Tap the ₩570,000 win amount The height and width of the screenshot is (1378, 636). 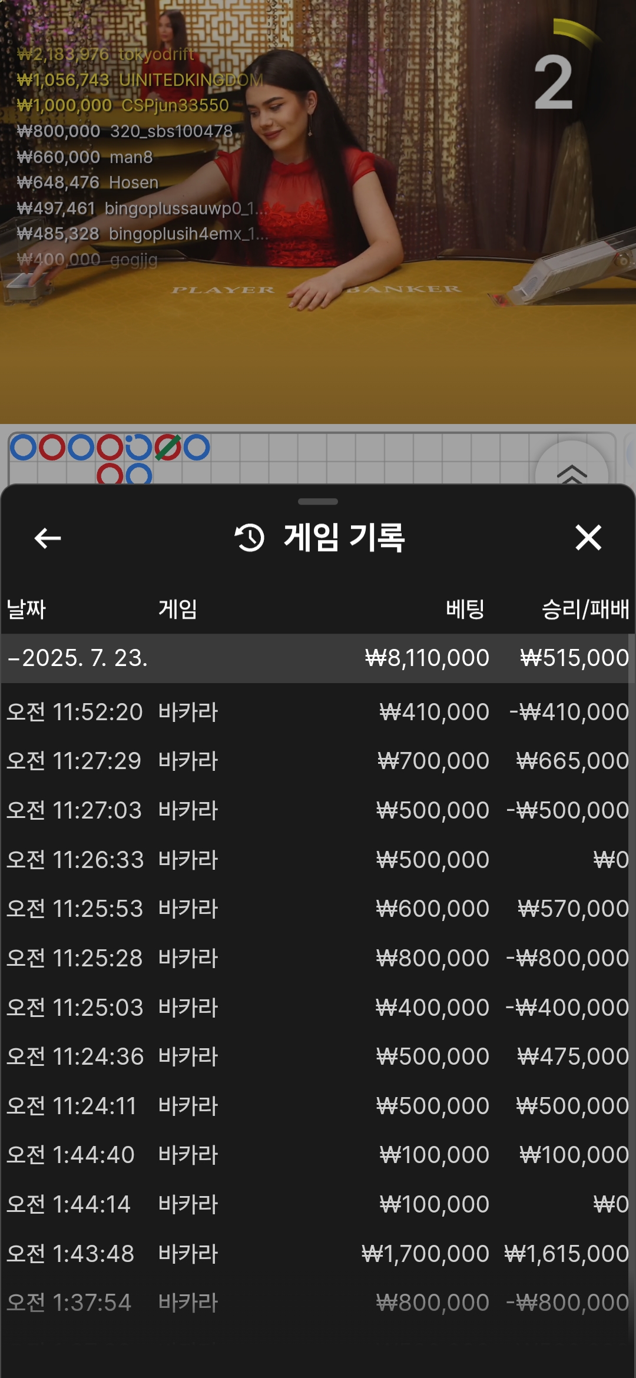[573, 909]
